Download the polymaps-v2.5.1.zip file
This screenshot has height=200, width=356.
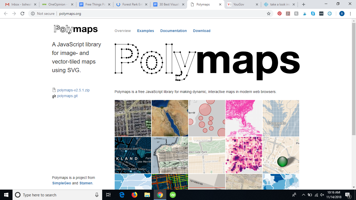(73, 90)
